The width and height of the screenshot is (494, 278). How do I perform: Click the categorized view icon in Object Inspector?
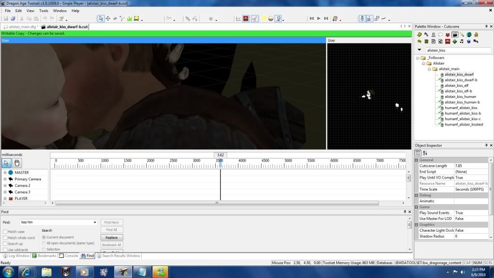[x=418, y=153]
